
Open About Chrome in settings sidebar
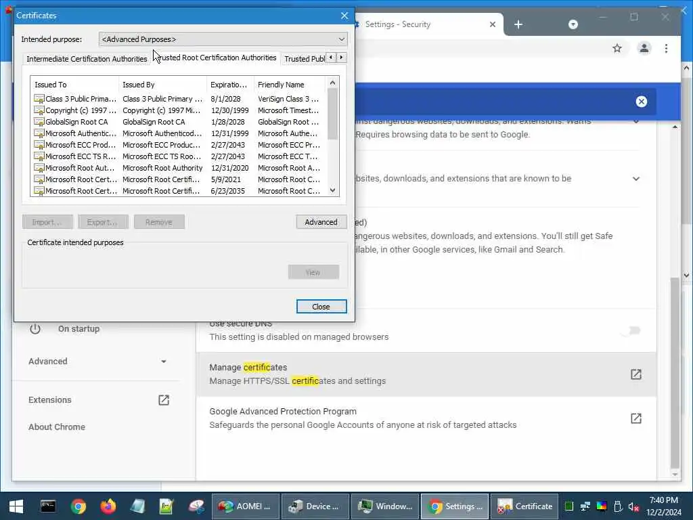click(x=57, y=427)
